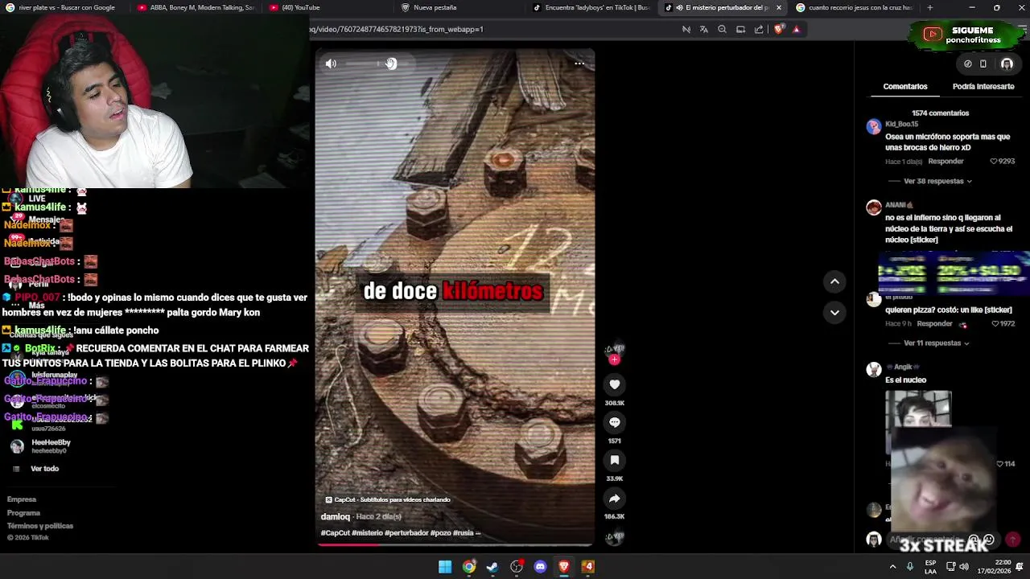Screen dimensions: 1030x579
Task: Open Brave Shields lion icon
Action: (x=778, y=29)
